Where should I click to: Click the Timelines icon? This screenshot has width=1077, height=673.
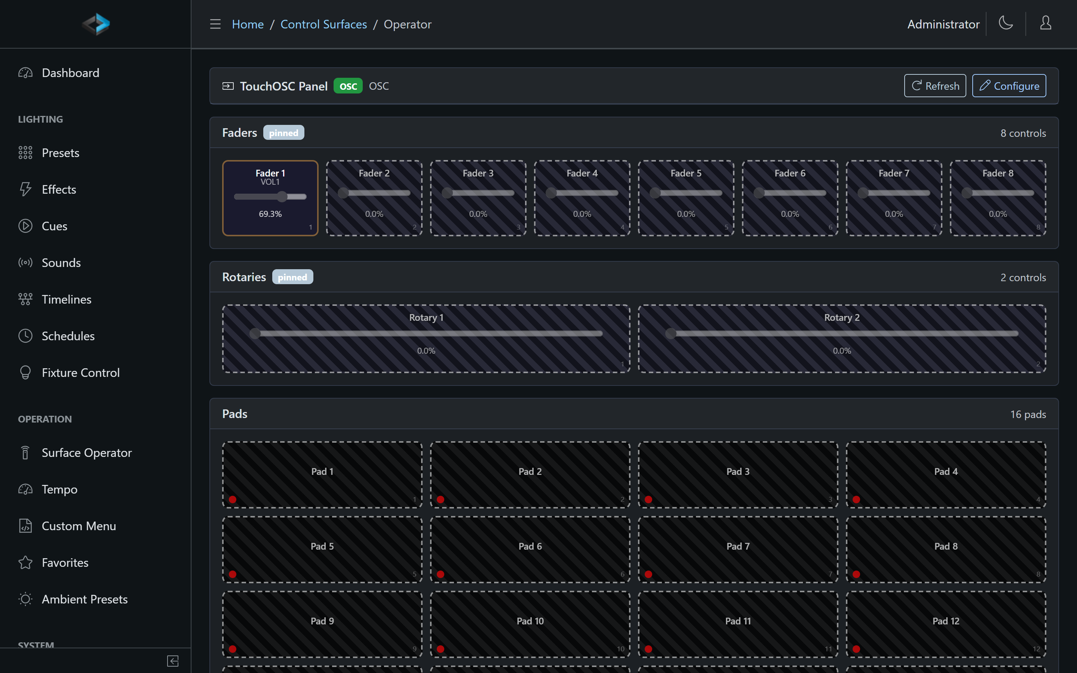tap(25, 299)
